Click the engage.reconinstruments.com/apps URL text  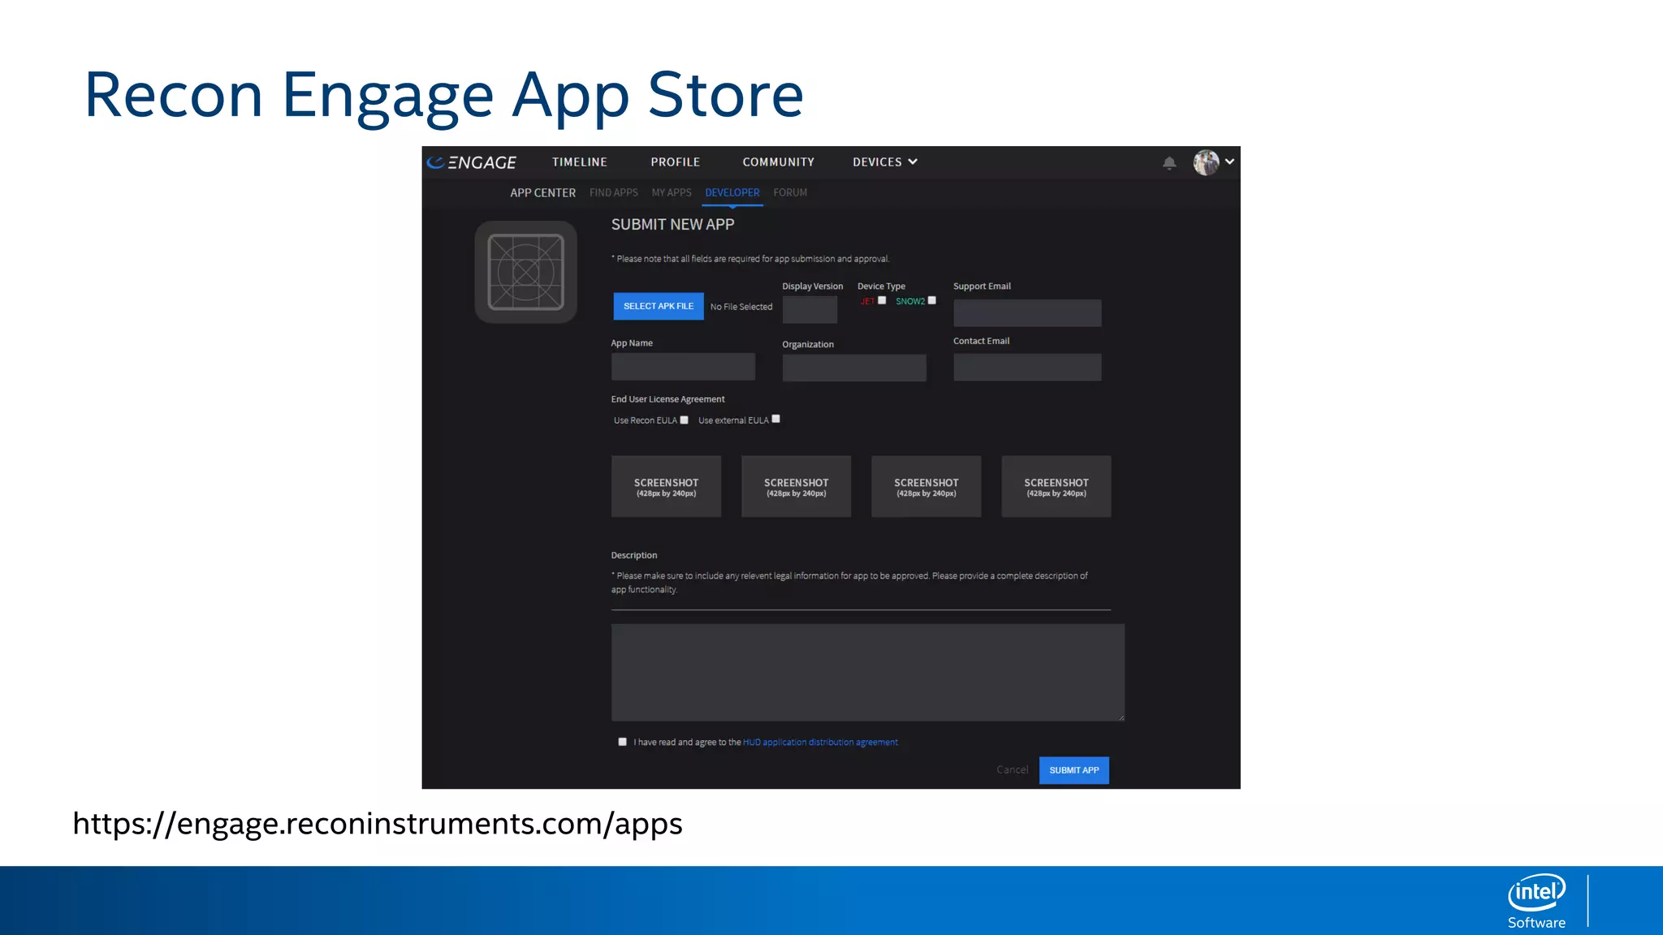click(x=378, y=824)
